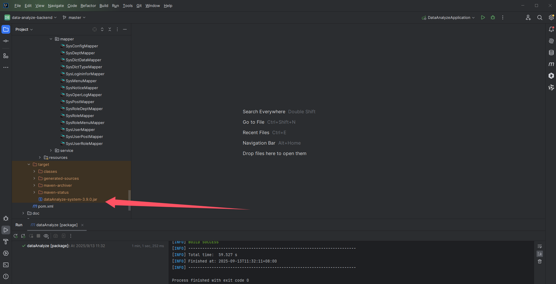The image size is (556, 284).
Task: Open the Notifications bell panel
Action: click(x=551, y=29)
